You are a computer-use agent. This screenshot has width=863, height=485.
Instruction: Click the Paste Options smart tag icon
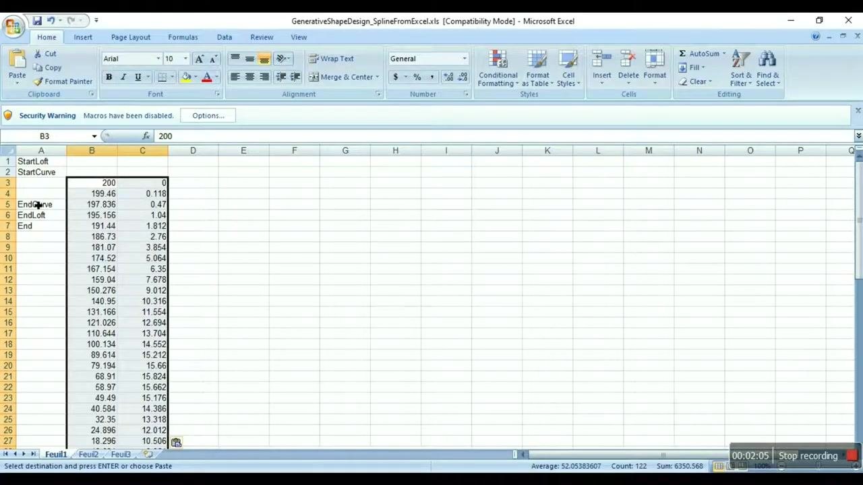(176, 443)
